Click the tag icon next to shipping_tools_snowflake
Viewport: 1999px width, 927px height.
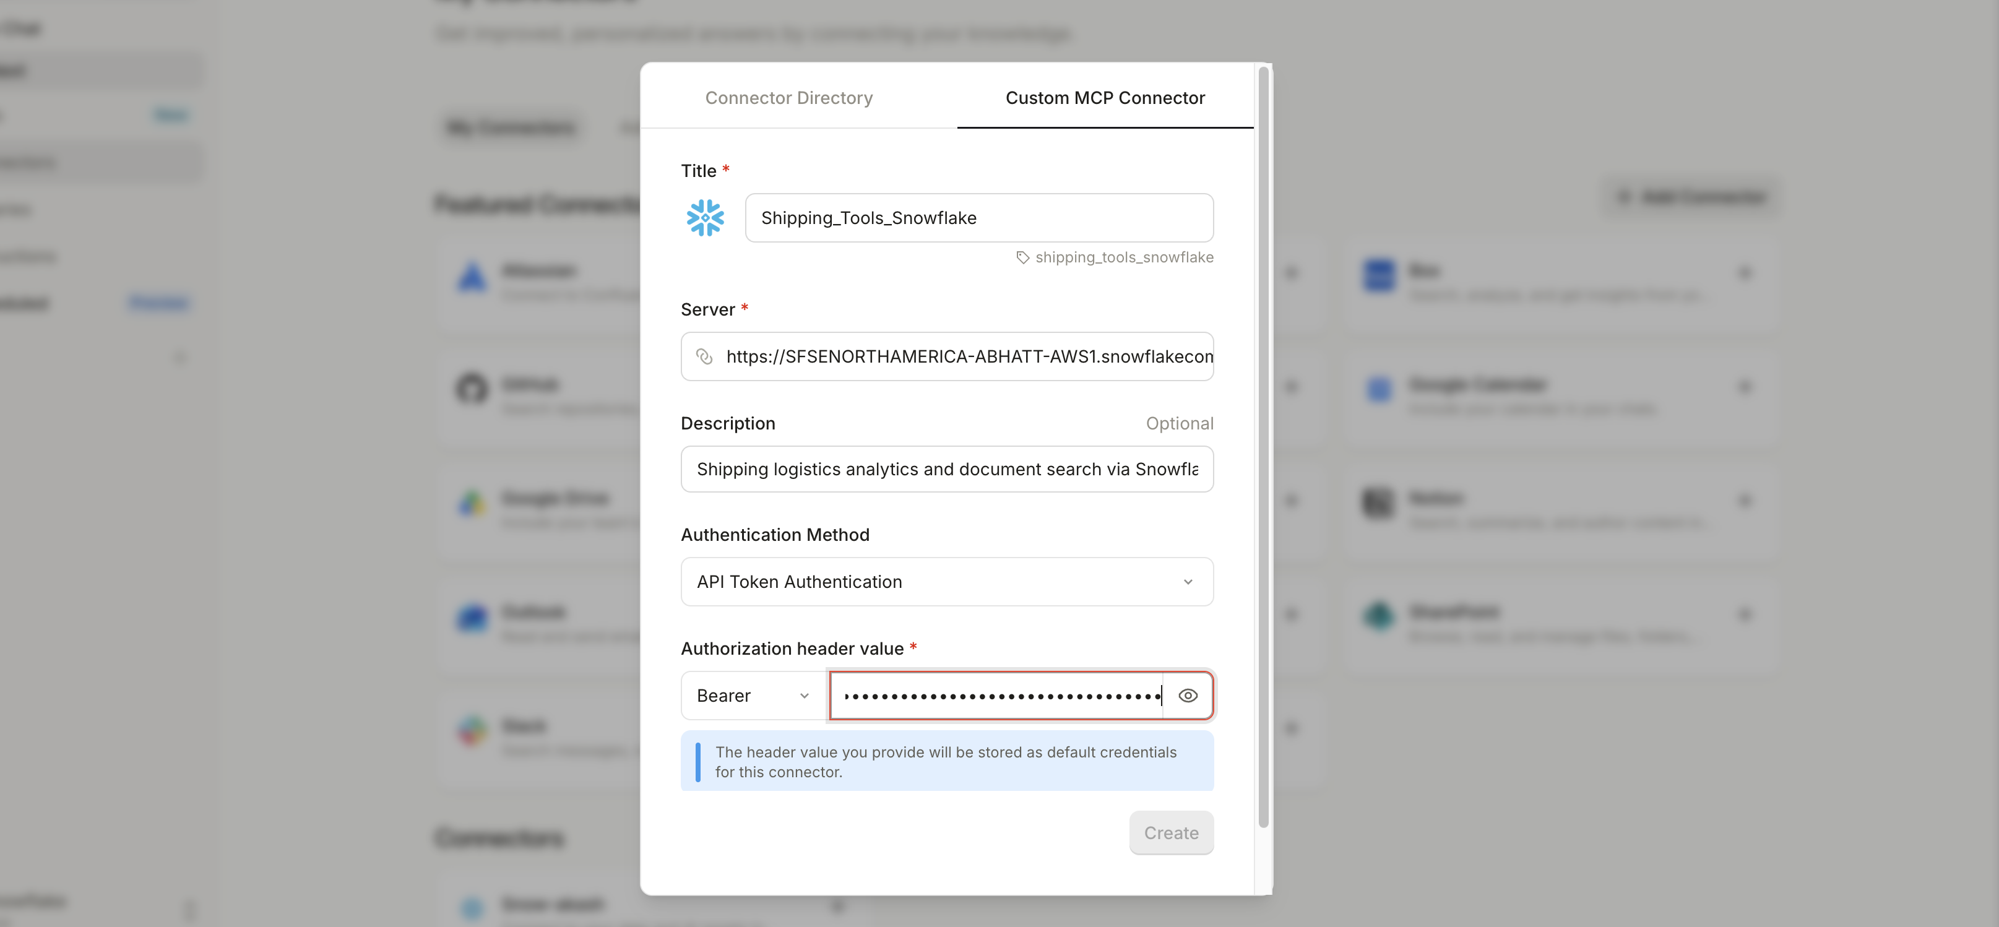click(1023, 257)
